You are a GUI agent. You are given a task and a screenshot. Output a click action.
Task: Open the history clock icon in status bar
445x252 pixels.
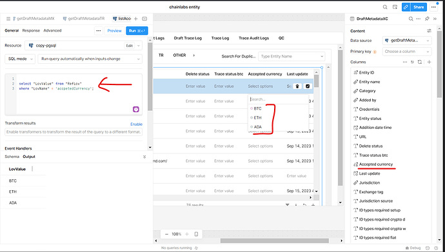(428, 248)
